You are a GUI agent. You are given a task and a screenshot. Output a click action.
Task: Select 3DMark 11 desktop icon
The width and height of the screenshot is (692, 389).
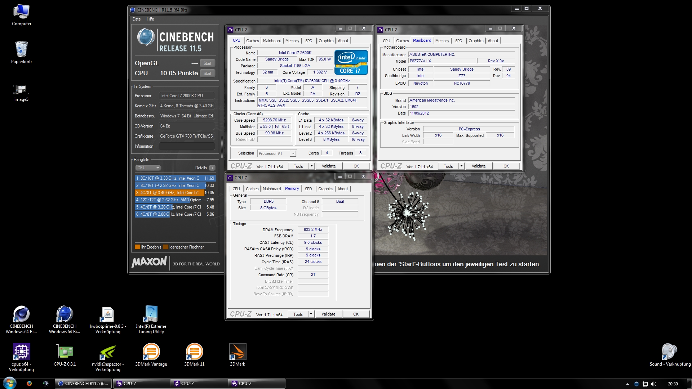point(194,355)
